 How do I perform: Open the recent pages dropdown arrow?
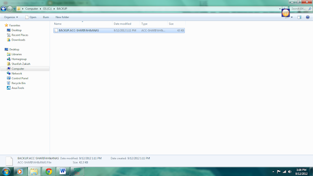[x=14, y=9]
